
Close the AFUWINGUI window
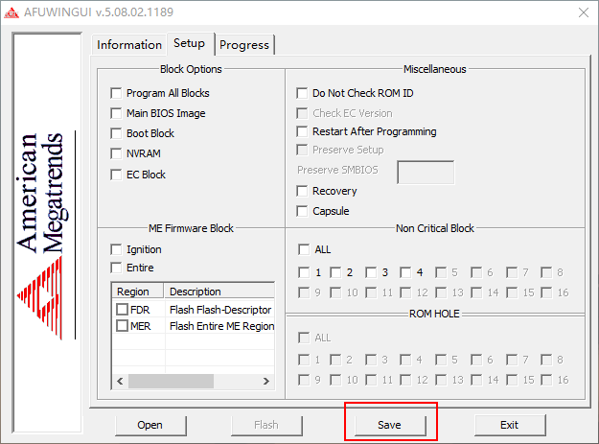(584, 12)
